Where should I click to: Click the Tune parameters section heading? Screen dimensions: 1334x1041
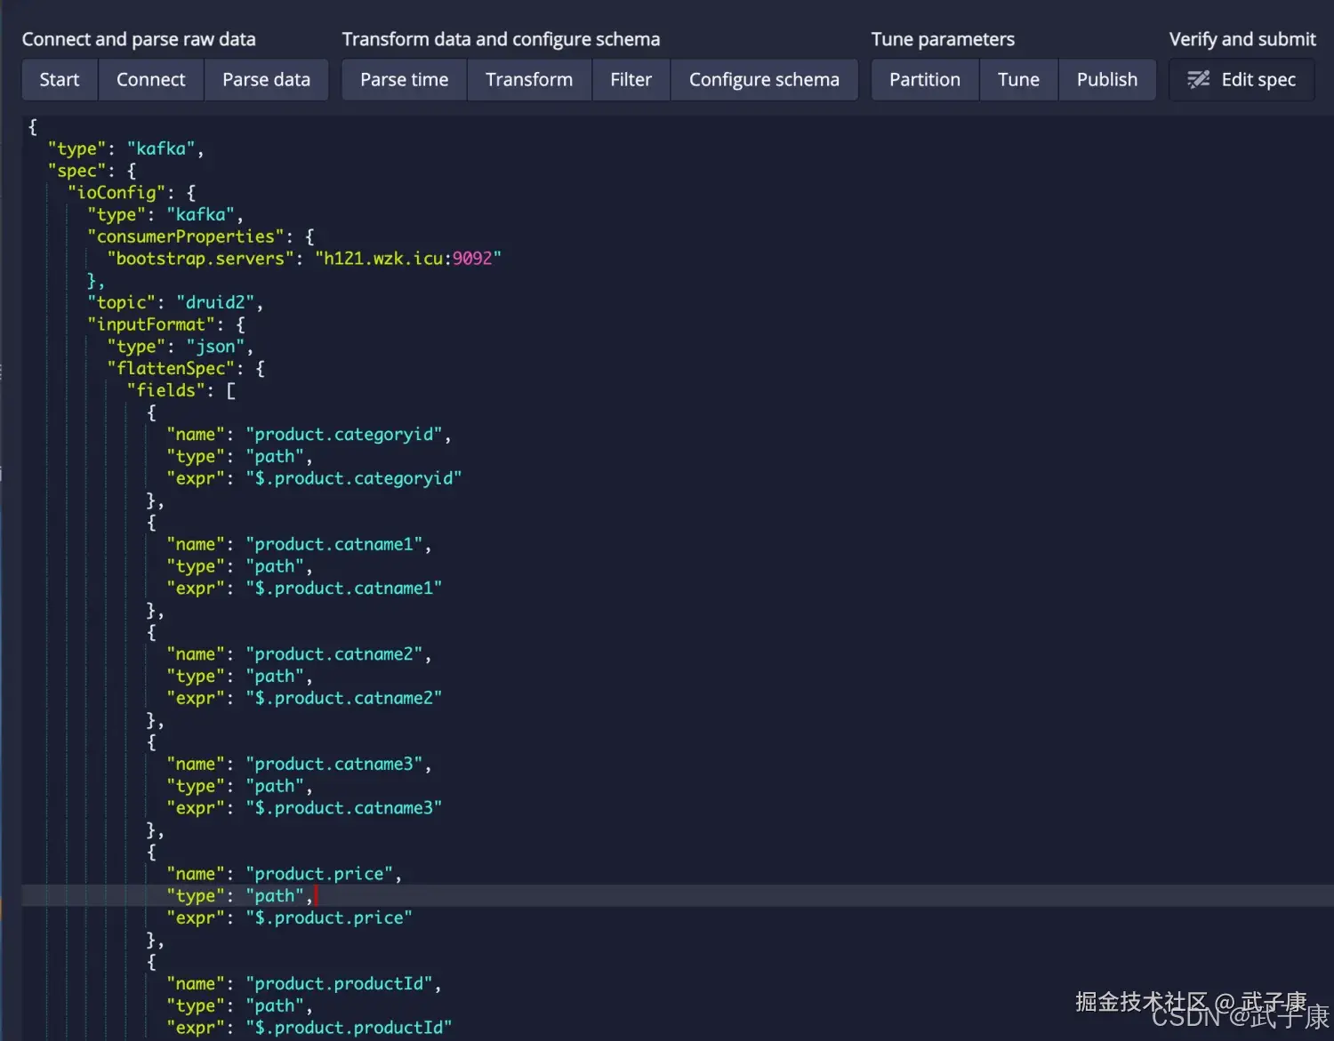943,39
